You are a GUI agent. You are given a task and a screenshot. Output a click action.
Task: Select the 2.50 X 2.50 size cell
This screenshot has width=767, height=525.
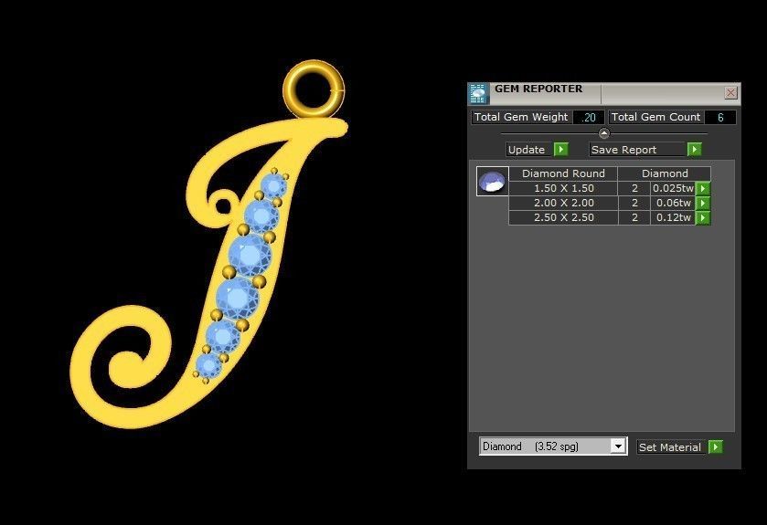(x=563, y=218)
